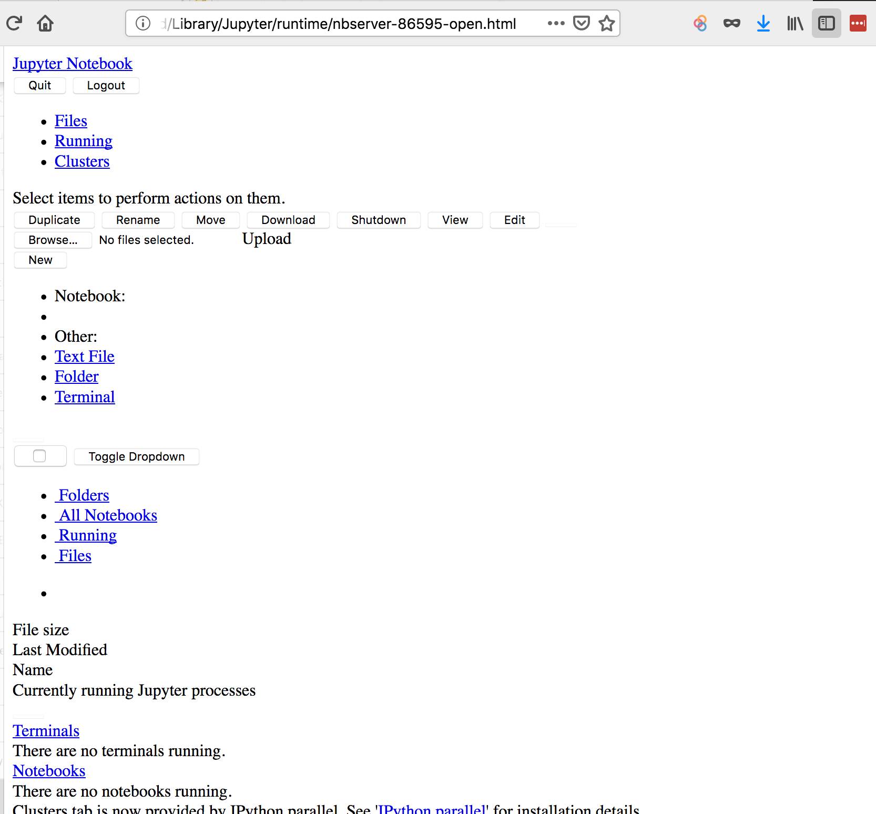
Task: Open the page actions three-dot menu
Action: pyautogui.click(x=556, y=23)
